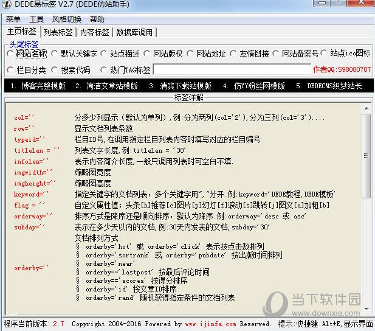
Task: Click the 快捷键 Alt+E hint in status bar
Action: (x=325, y=324)
